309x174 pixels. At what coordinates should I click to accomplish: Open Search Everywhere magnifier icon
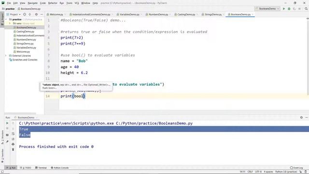(x=306, y=9)
